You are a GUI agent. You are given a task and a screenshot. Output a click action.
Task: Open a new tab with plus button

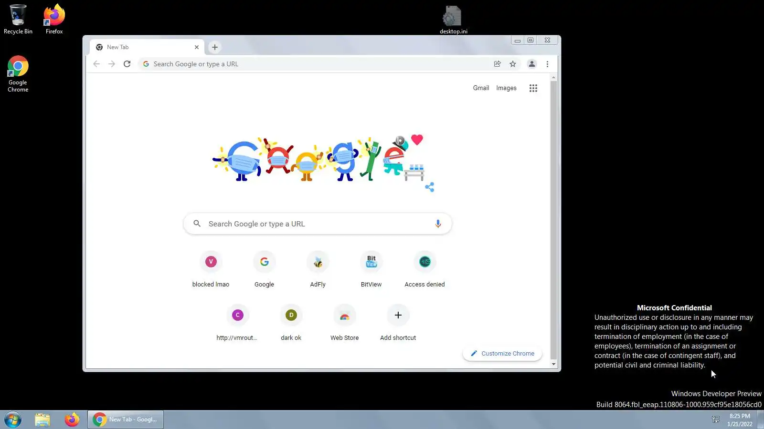click(x=215, y=47)
